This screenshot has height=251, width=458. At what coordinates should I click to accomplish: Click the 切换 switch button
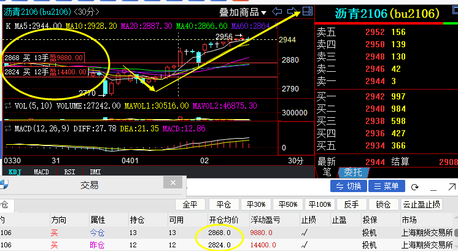click(349, 186)
